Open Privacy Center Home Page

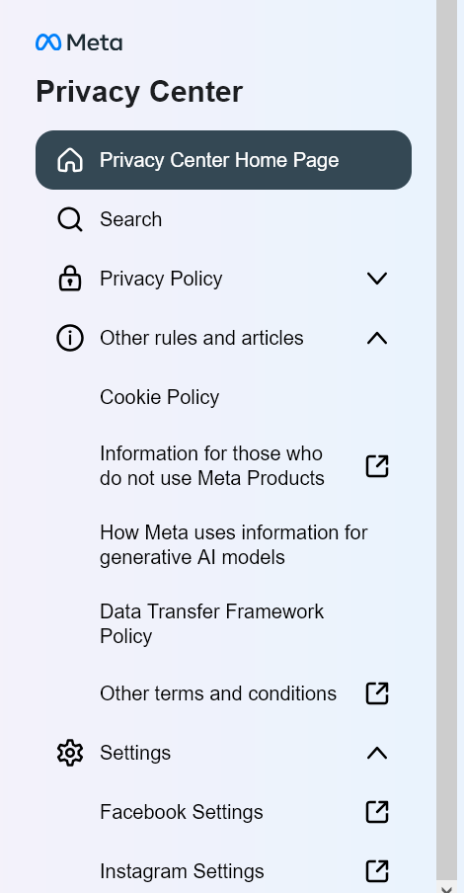(x=223, y=160)
